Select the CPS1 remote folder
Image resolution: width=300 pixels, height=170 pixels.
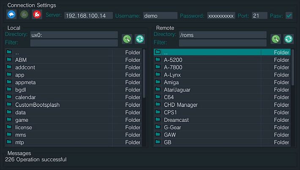(222, 112)
